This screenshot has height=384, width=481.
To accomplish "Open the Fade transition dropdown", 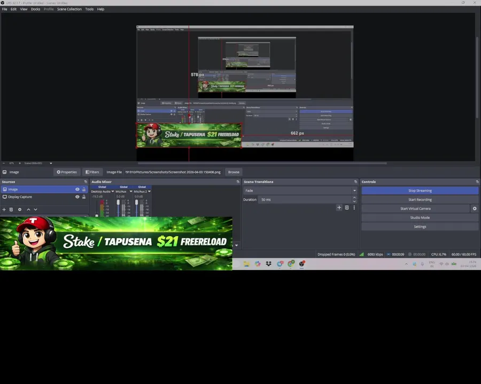I will (x=300, y=190).
